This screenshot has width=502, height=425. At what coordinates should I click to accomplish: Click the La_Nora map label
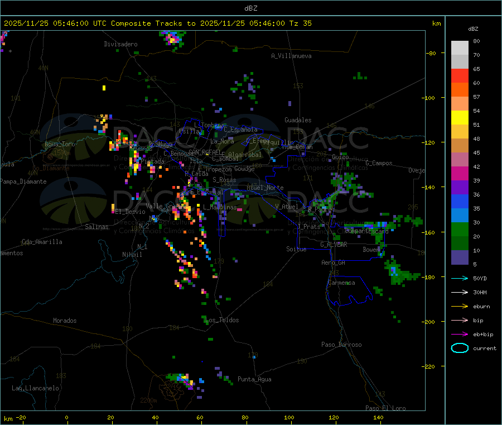222,141
